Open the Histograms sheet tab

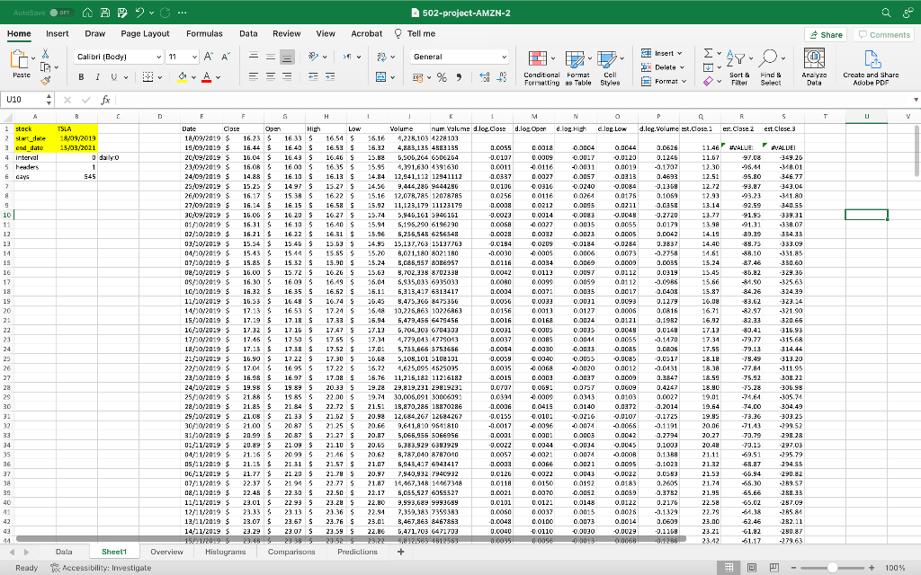pos(226,552)
